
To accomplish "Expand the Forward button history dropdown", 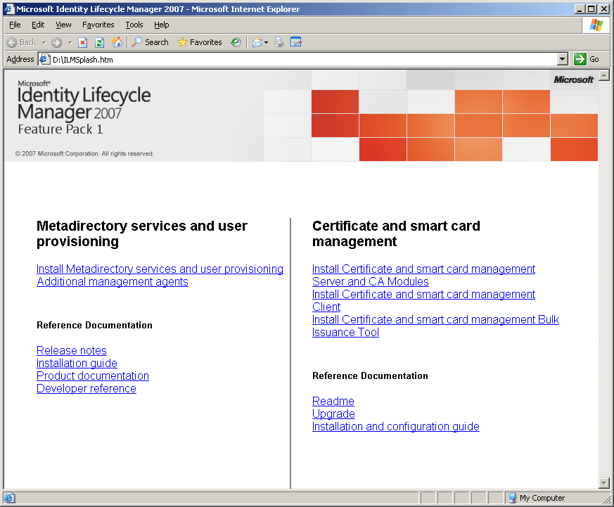I will [x=70, y=42].
